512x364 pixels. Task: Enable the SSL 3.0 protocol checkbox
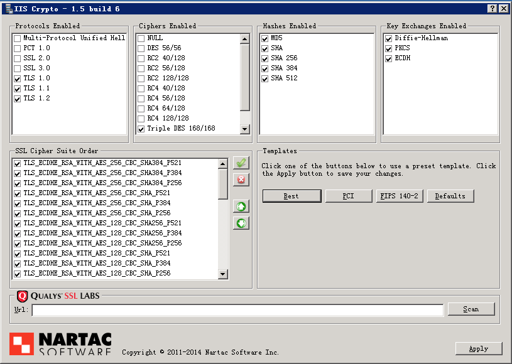pos(18,68)
